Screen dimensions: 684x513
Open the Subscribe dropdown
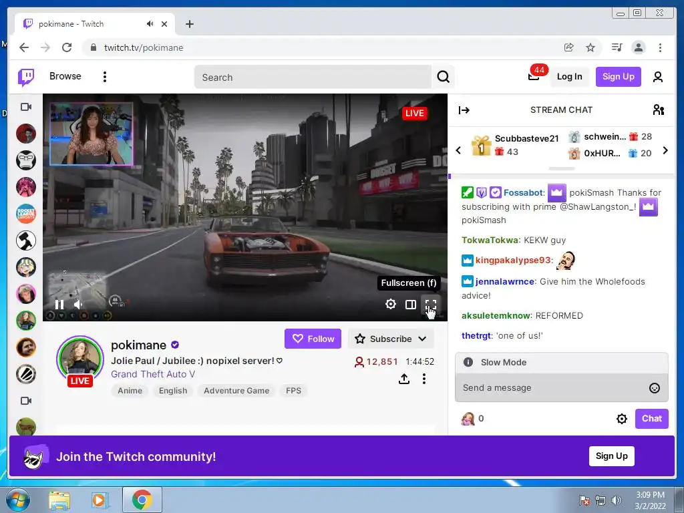(390, 339)
